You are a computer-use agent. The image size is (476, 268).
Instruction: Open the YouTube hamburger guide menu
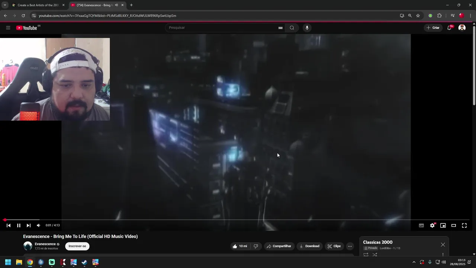[8, 28]
